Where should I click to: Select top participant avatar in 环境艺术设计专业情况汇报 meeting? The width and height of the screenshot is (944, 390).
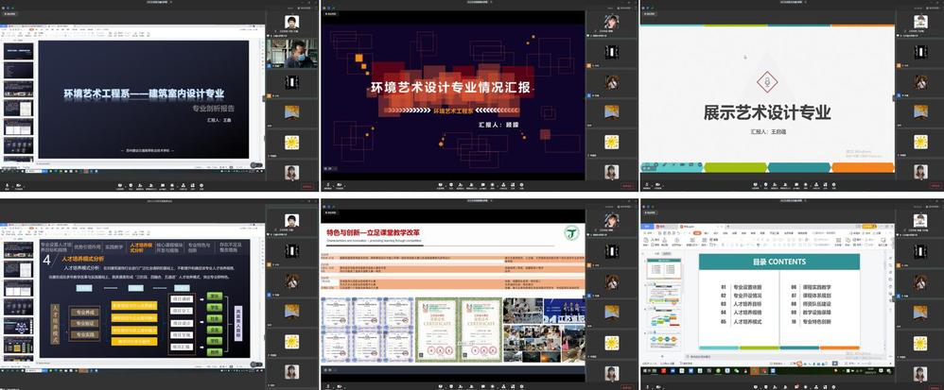612,21
